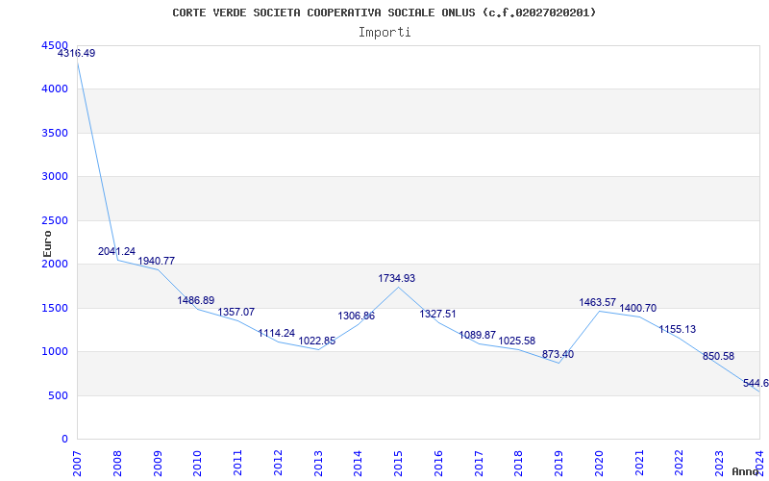Click the 873.40 data label
This screenshot has width=769, height=481.
coord(558,354)
